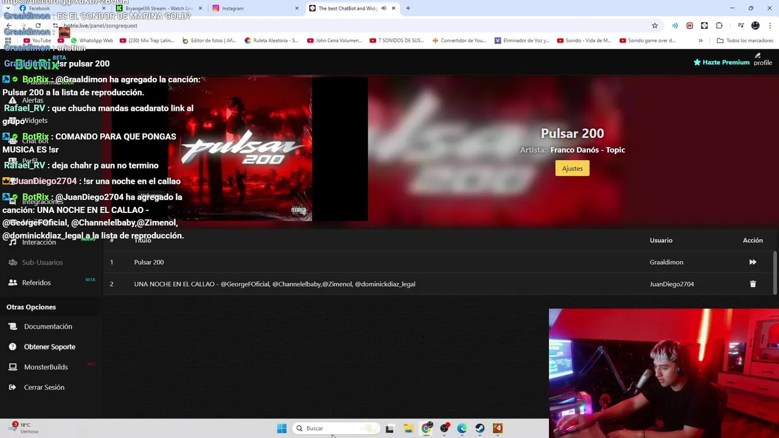Click the taskbar Buscar search box
779x438 pixels.
[x=335, y=428]
